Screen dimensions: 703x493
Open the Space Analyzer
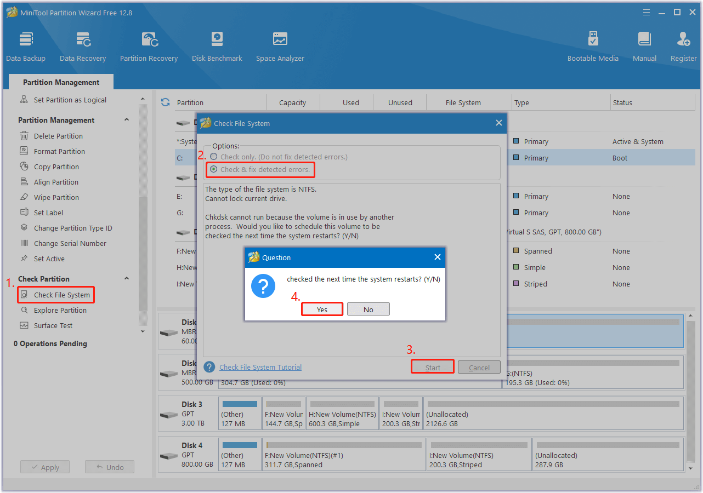(x=280, y=47)
